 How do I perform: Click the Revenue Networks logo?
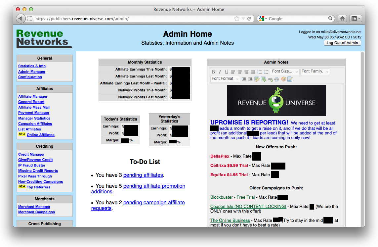pos(44,39)
